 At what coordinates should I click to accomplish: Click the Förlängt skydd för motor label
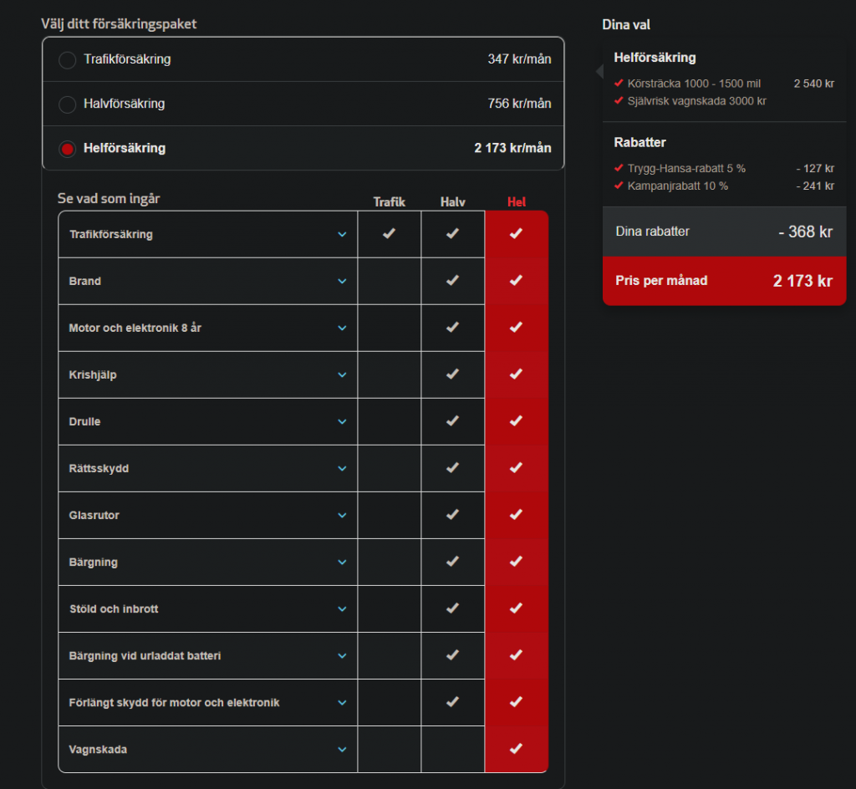click(174, 703)
